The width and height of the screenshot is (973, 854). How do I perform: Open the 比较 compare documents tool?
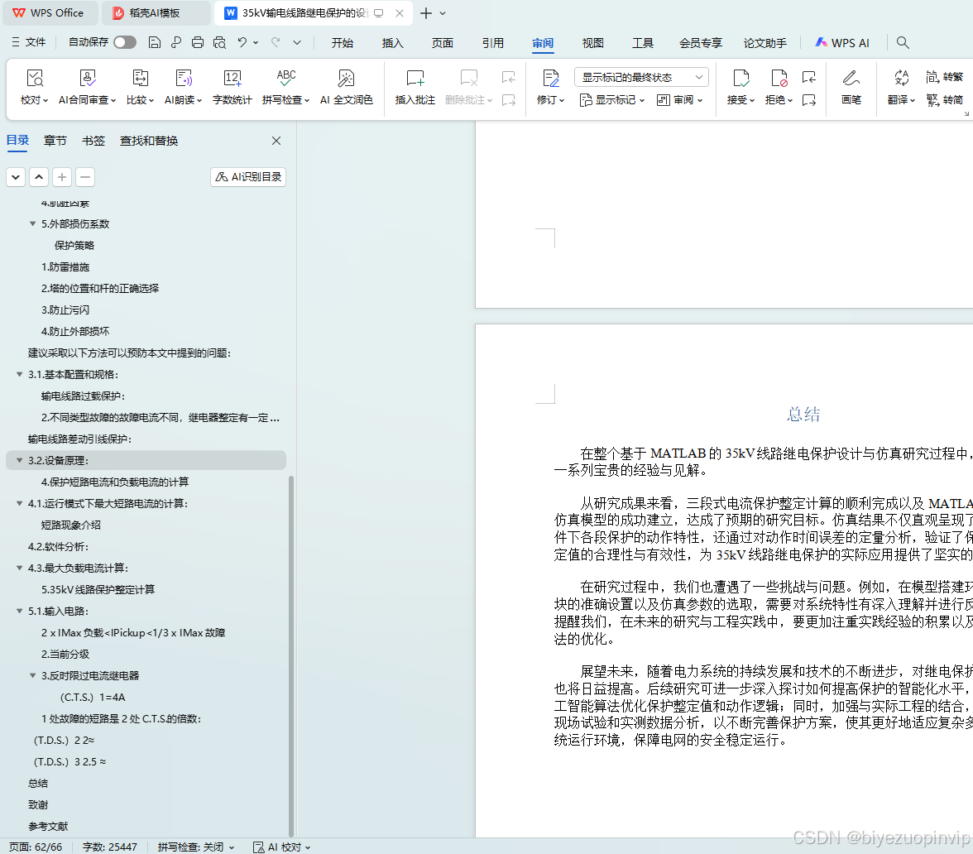coord(141,88)
